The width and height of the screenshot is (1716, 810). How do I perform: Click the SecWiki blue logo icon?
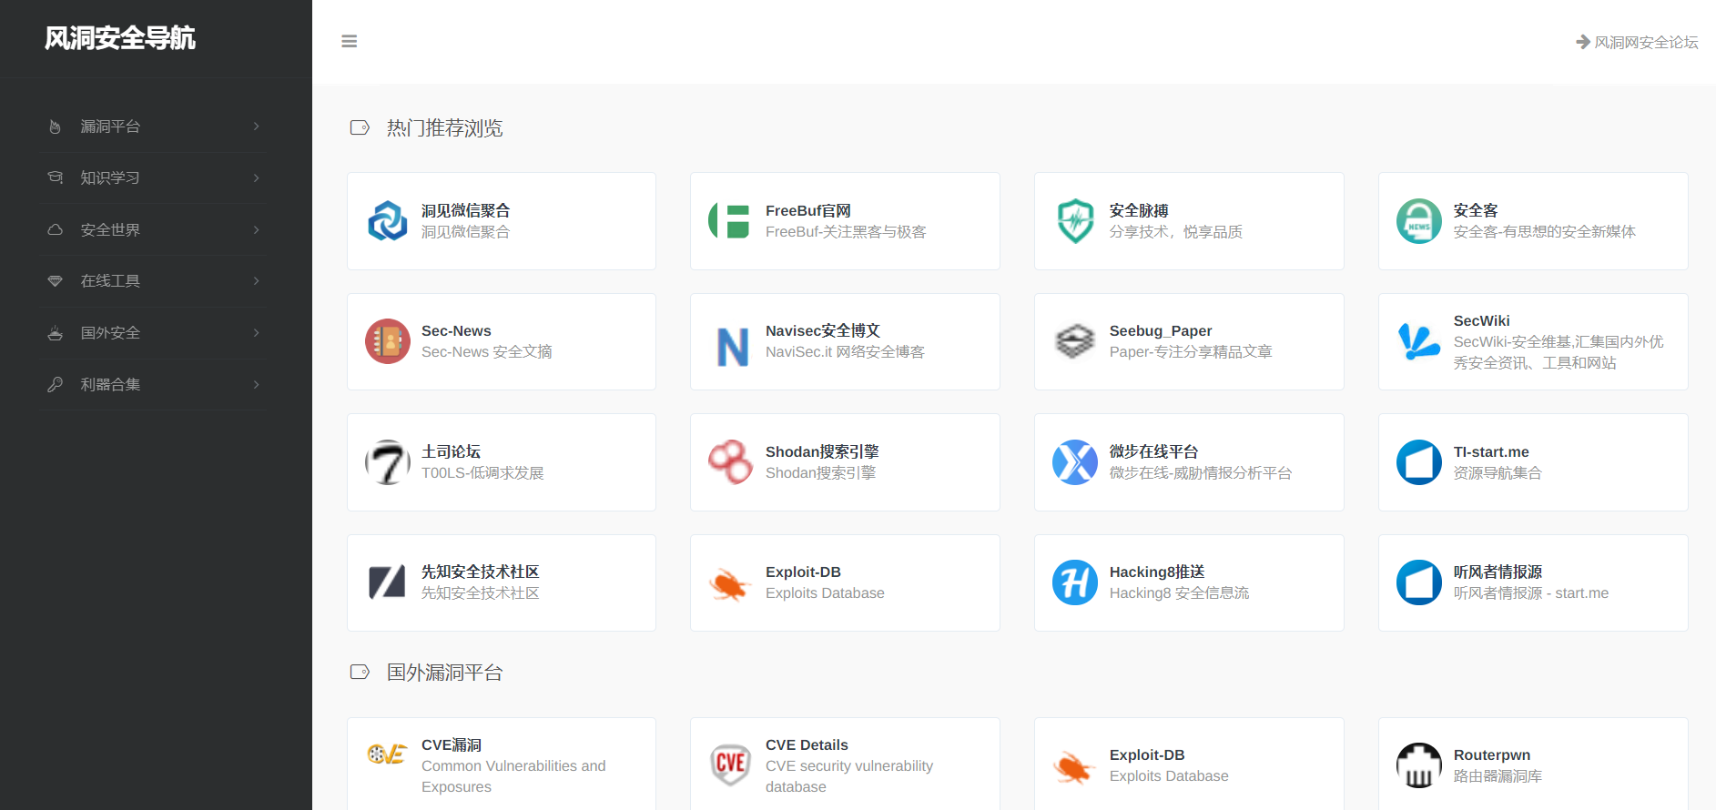[x=1419, y=341]
